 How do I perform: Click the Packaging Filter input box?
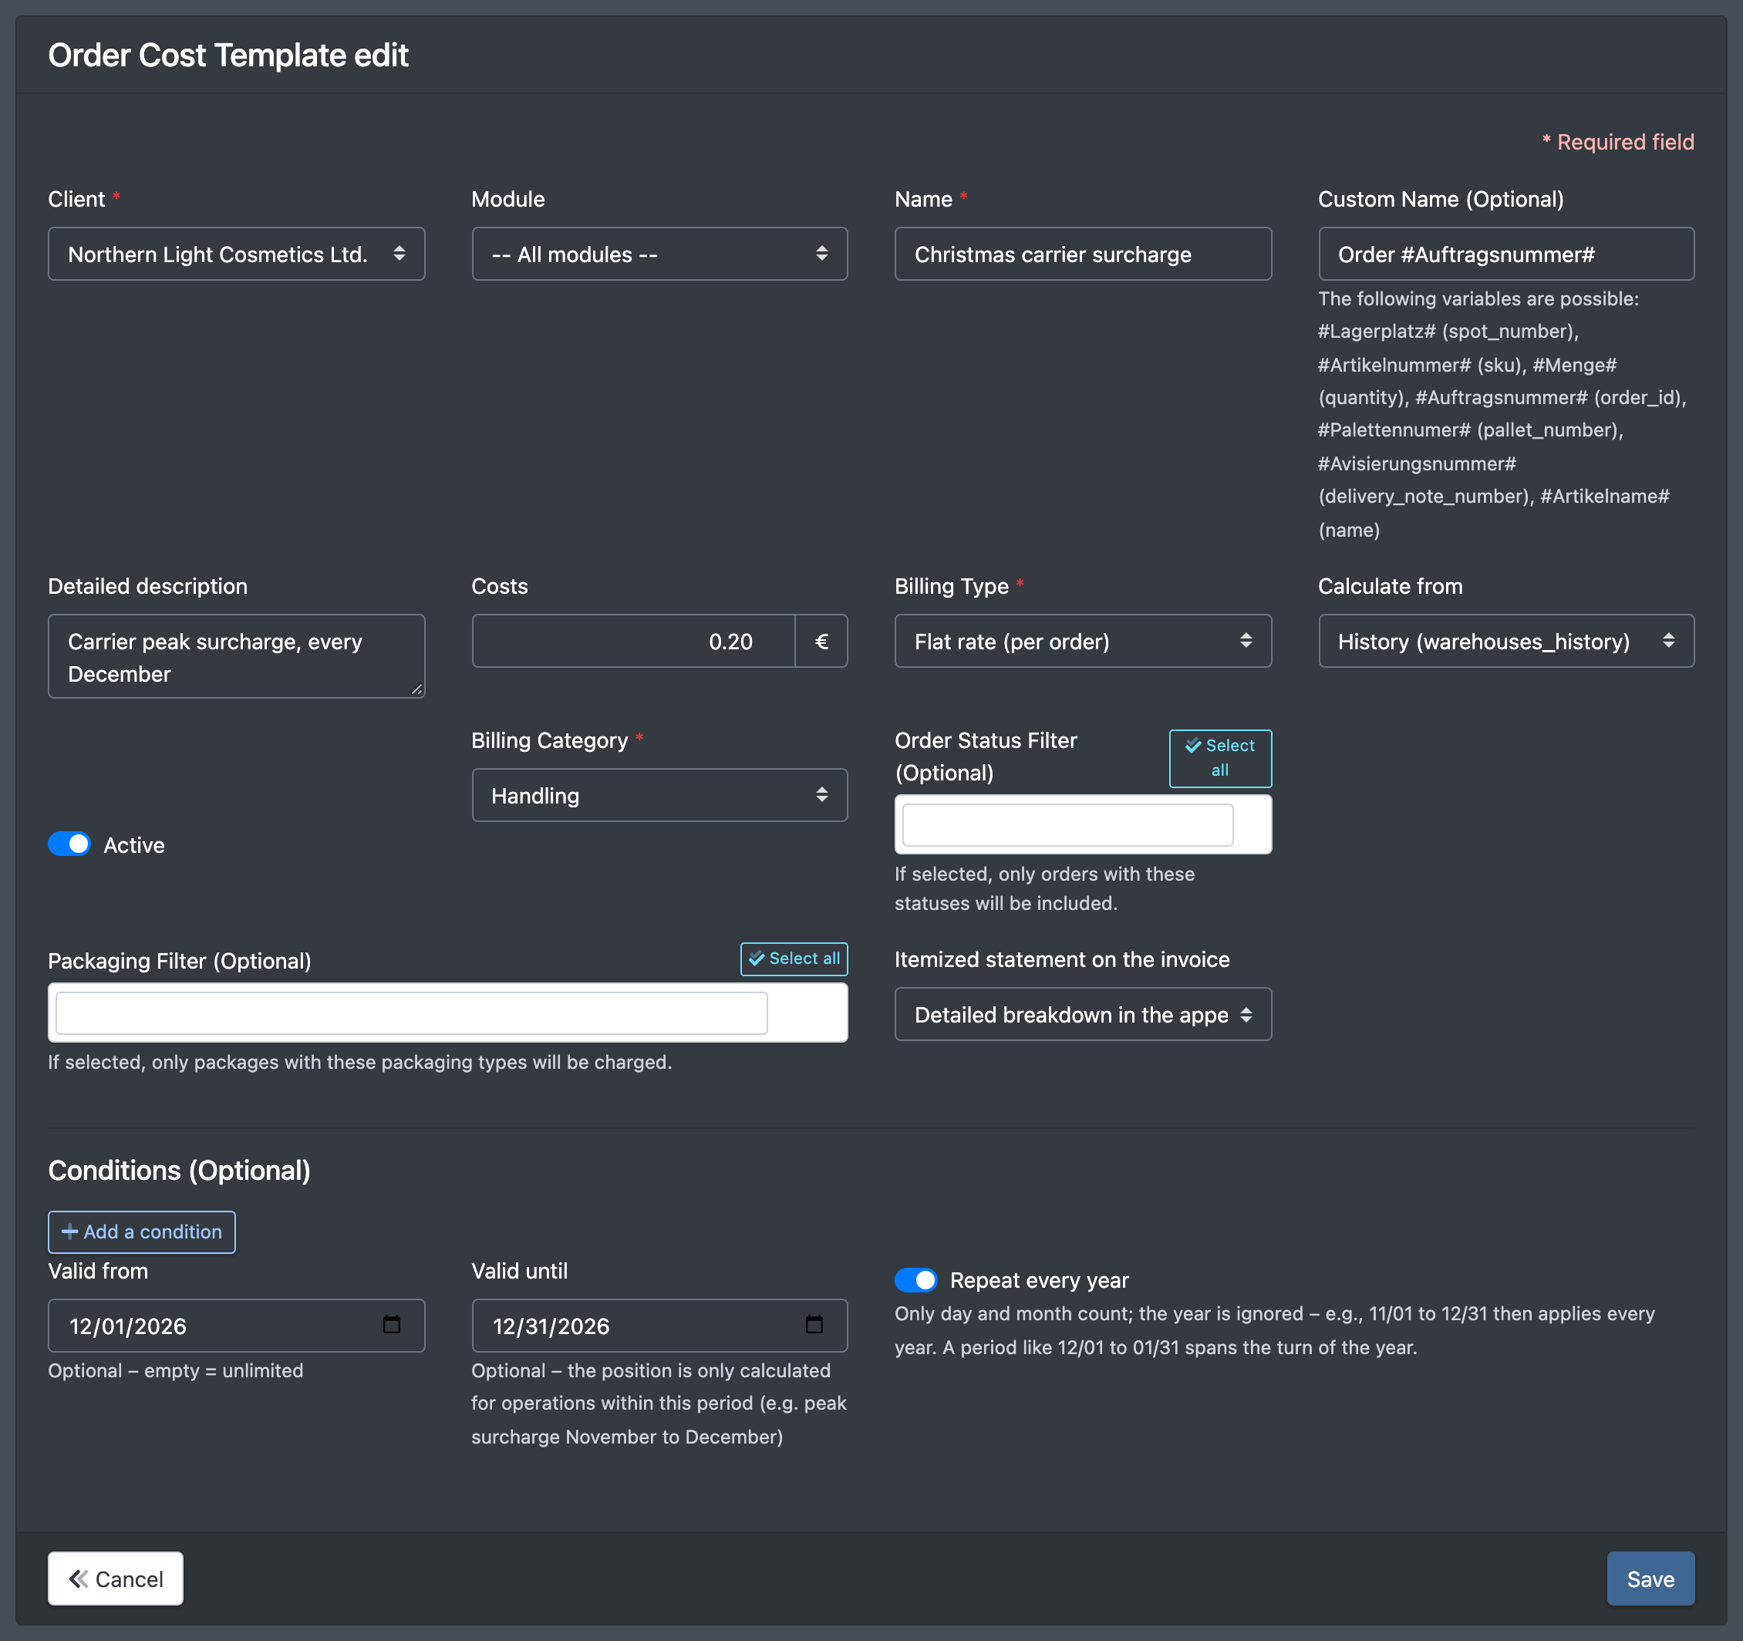pyautogui.click(x=411, y=1013)
